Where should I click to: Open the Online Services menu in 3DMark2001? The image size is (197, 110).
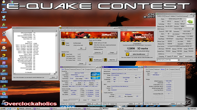pyautogui.click(x=81, y=30)
